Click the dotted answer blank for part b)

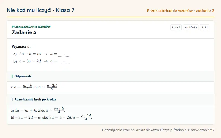coord(64,62)
